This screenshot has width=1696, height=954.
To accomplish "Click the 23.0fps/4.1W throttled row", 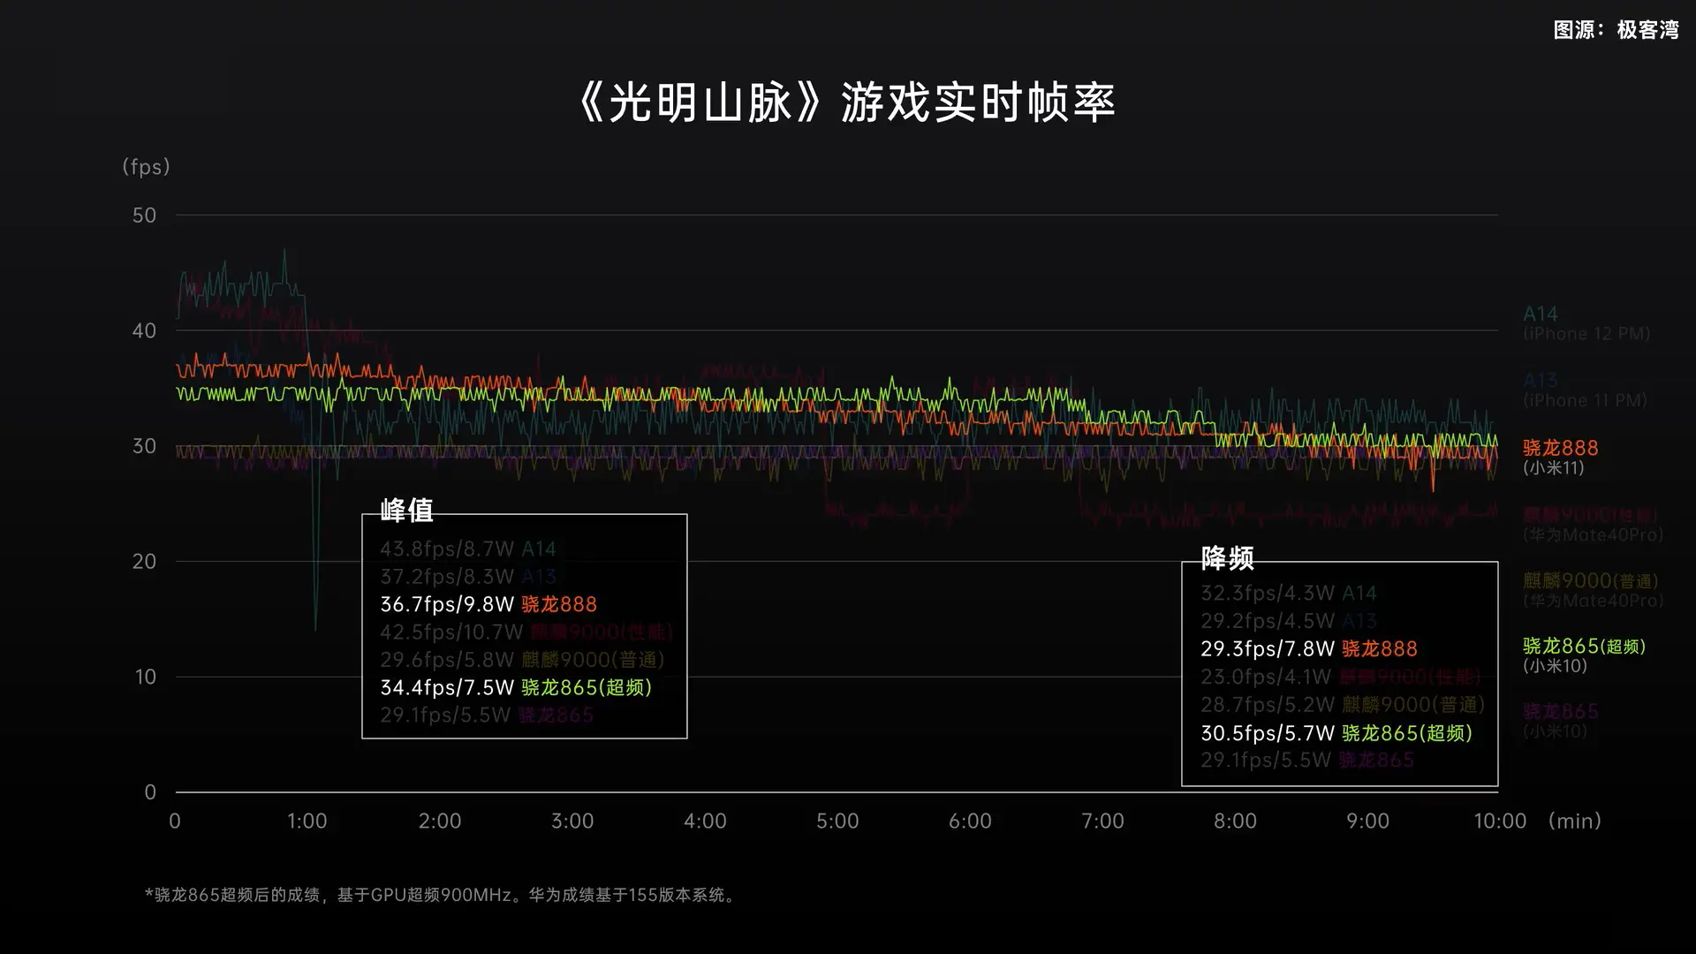I will pyautogui.click(x=1341, y=677).
